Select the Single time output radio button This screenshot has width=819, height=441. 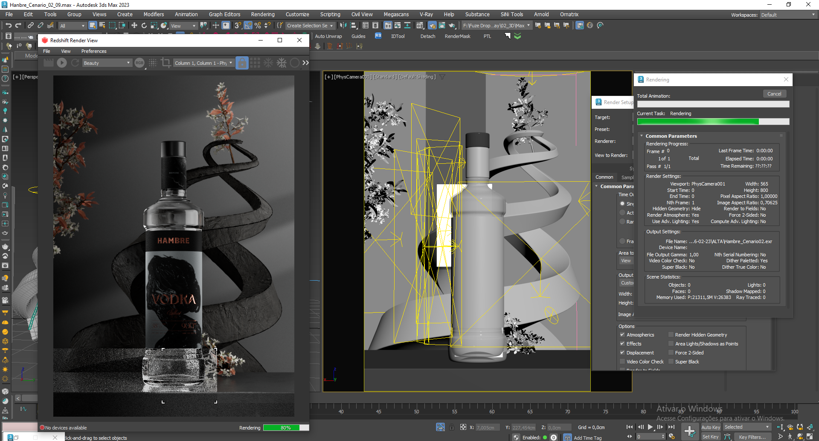tap(622, 203)
